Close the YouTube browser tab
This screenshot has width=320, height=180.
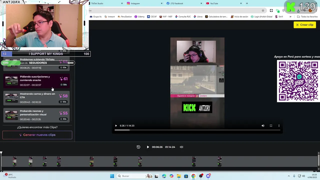tap(241, 3)
